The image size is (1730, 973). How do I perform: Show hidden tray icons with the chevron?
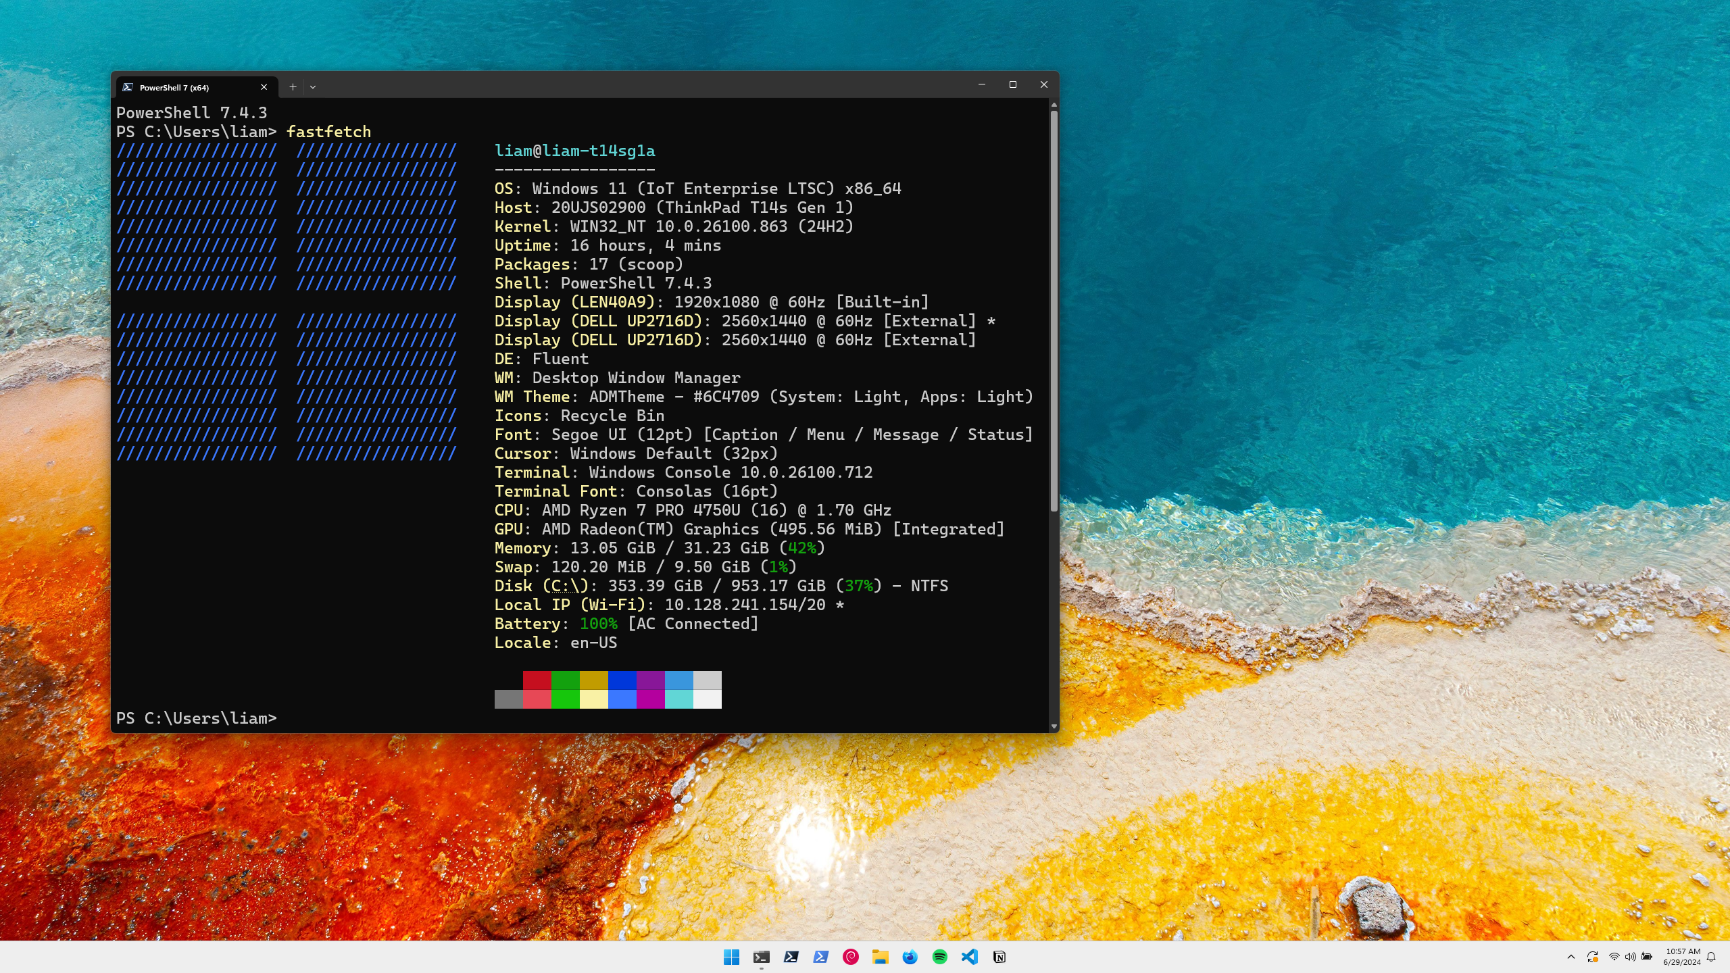tap(1571, 957)
